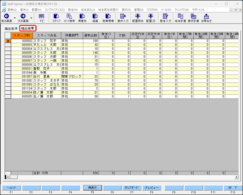The width and height of the screenshot is (243, 195).
Task: Select department cell 関東ブロック
Action: click(x=72, y=77)
